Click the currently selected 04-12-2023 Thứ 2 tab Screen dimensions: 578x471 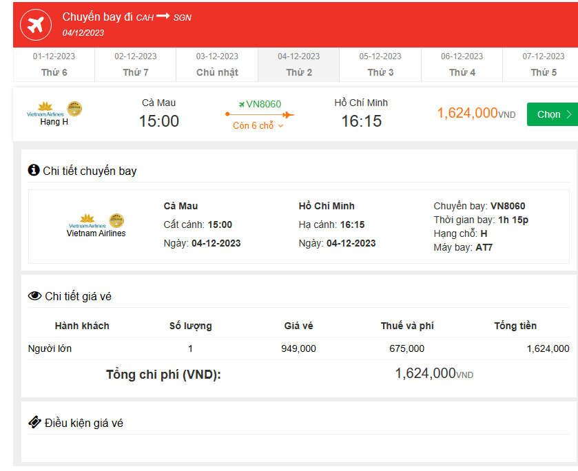(x=298, y=63)
